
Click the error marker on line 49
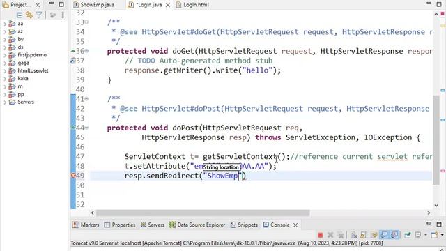[73, 176]
